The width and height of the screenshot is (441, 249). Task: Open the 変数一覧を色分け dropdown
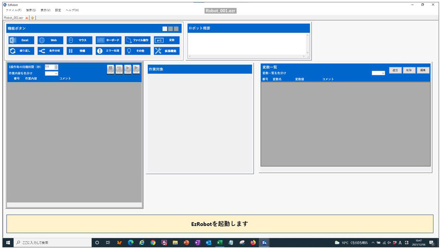point(378,73)
